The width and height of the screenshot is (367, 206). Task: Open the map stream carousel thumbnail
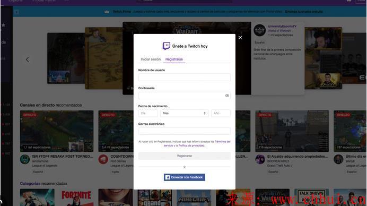104,58
